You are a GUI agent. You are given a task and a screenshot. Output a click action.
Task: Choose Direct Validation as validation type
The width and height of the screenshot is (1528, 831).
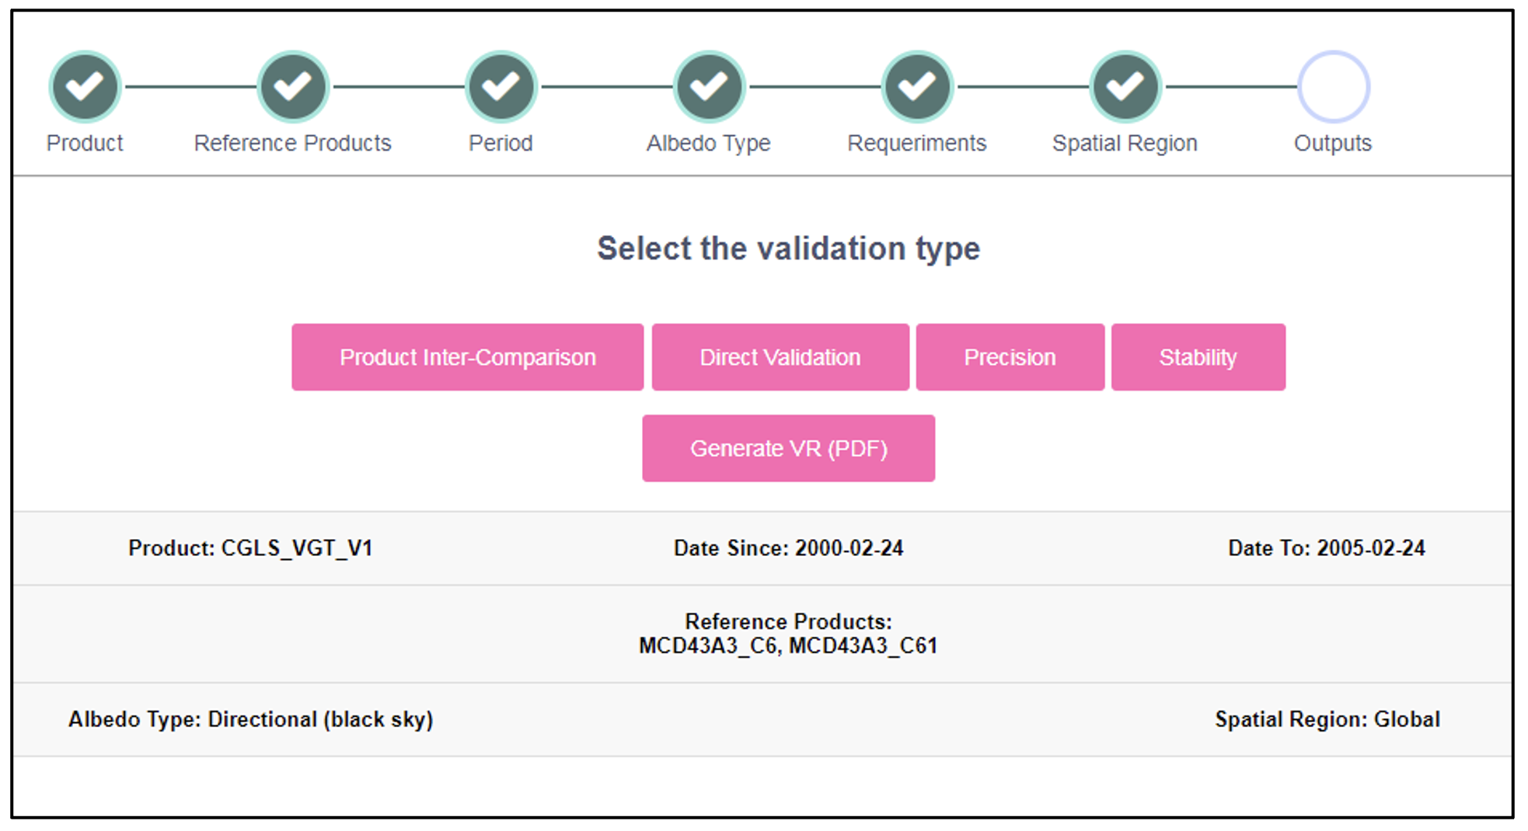780,357
